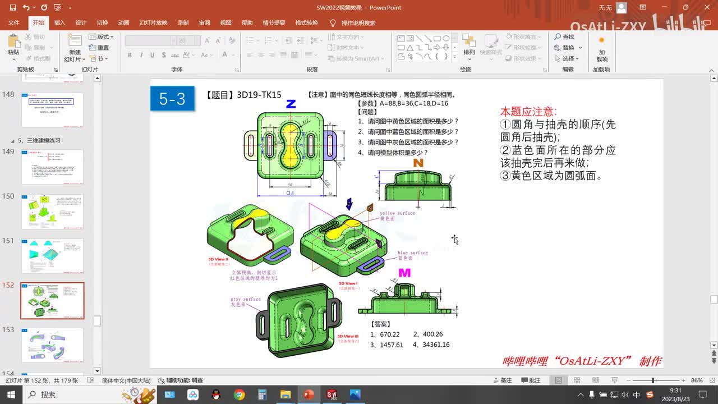This screenshot has width=718, height=404.
Task: Insert a text box from shapes gallery
Action: (401, 38)
